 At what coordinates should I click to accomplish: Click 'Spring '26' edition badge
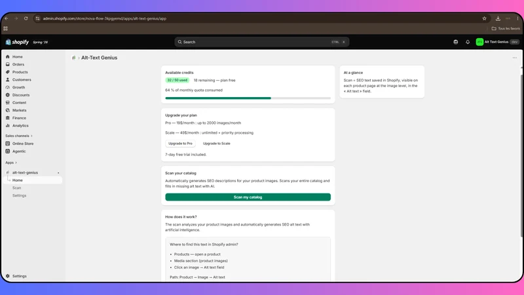(x=41, y=42)
